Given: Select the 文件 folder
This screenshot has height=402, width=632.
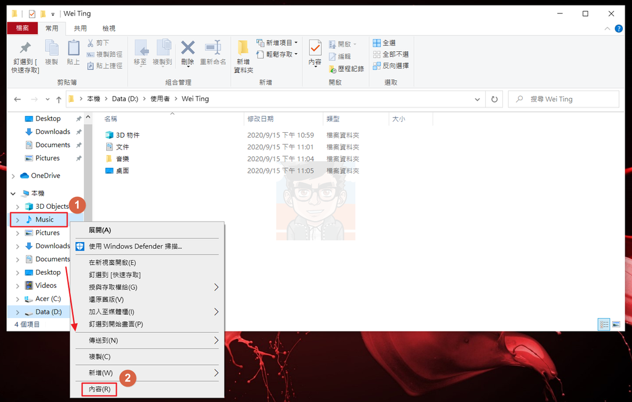Looking at the screenshot, I should point(123,147).
